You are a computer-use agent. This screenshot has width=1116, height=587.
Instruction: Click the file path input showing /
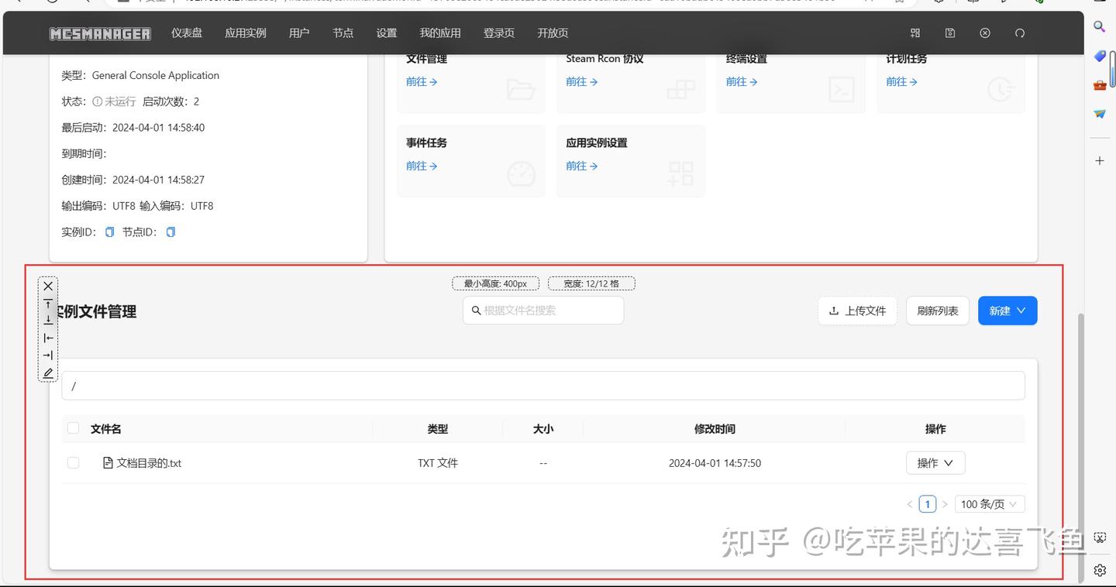543,386
